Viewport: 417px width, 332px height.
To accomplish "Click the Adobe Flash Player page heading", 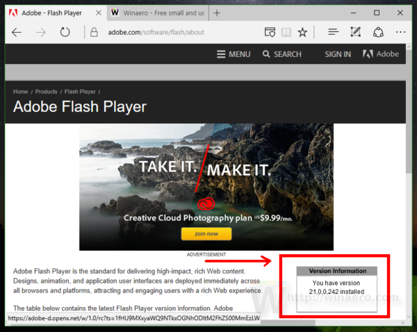I will (x=80, y=106).
